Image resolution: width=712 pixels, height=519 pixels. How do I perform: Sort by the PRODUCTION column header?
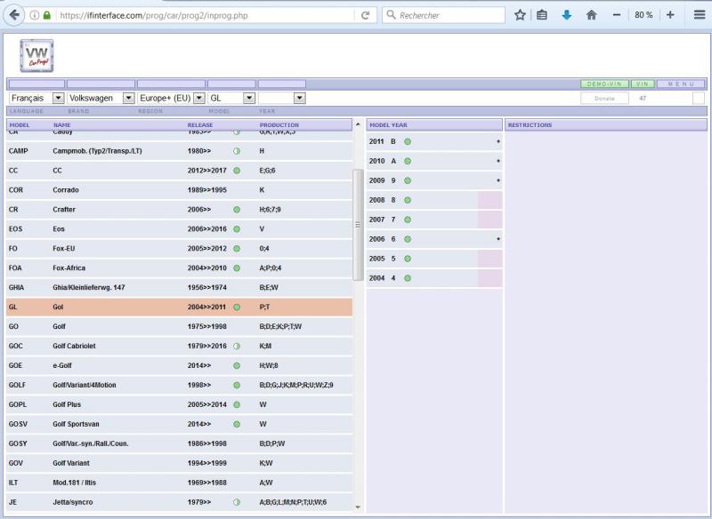tap(279, 124)
